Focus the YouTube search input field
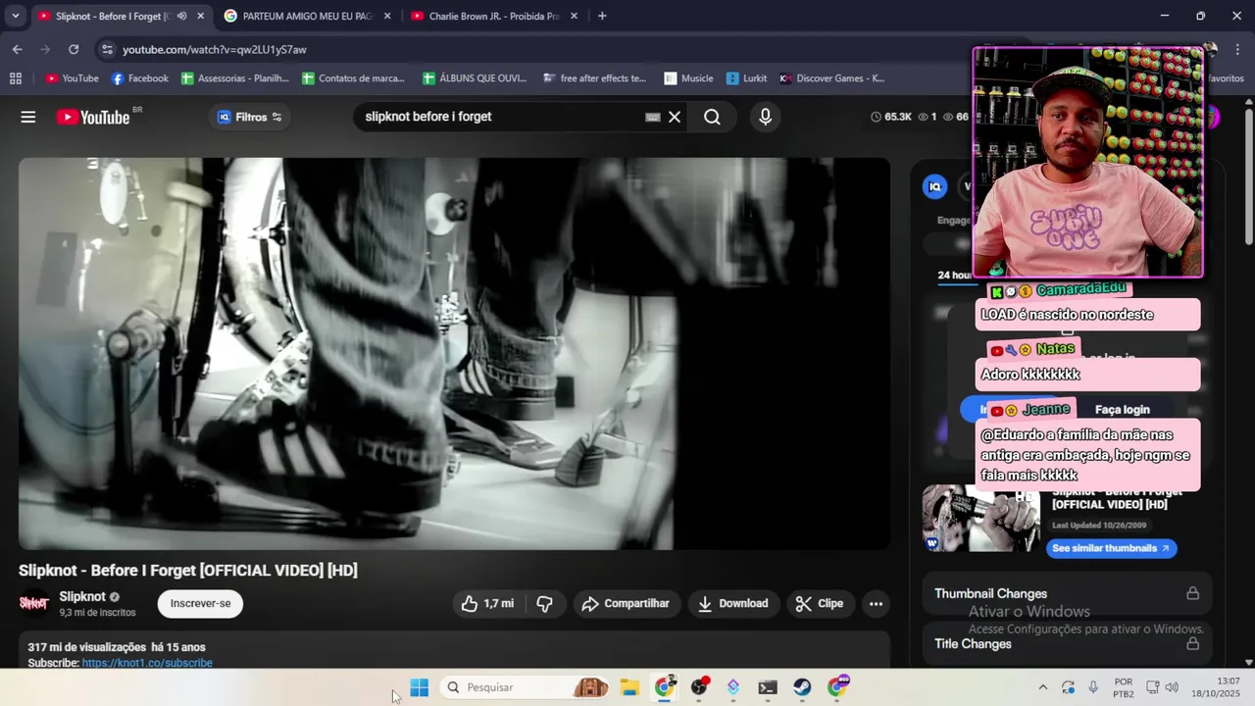The width and height of the screenshot is (1255, 706). [x=500, y=117]
